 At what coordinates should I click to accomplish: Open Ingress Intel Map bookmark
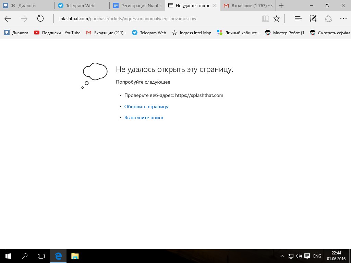(x=191, y=33)
